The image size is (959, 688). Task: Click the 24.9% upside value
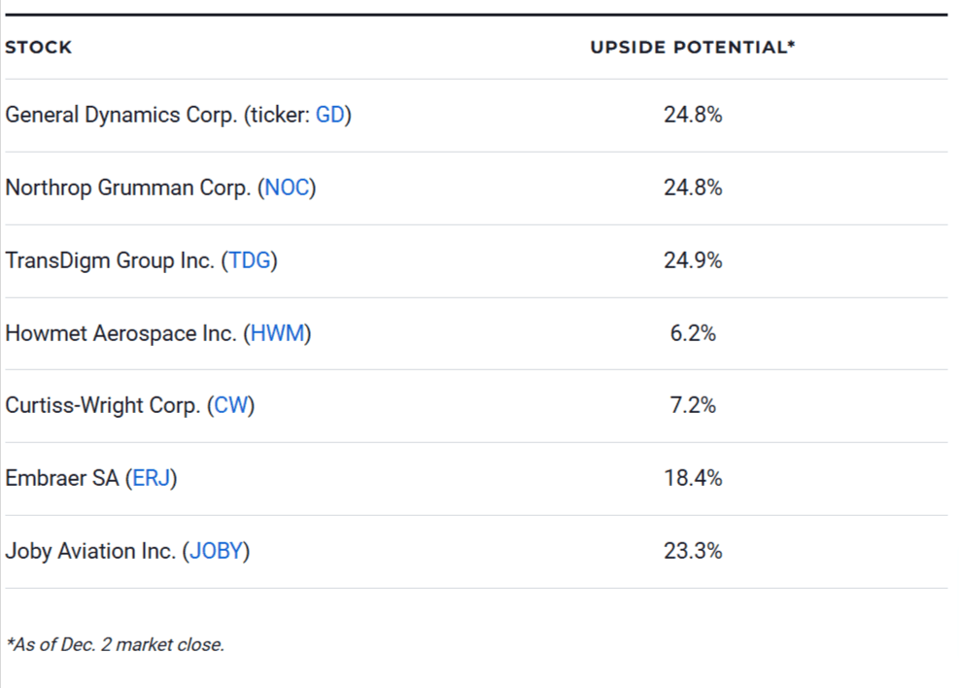(693, 260)
